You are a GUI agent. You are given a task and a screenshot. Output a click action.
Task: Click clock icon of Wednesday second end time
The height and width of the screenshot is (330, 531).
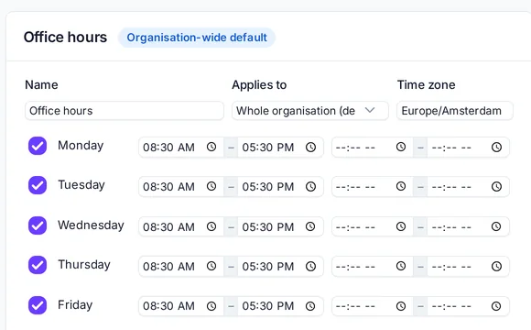tap(496, 226)
